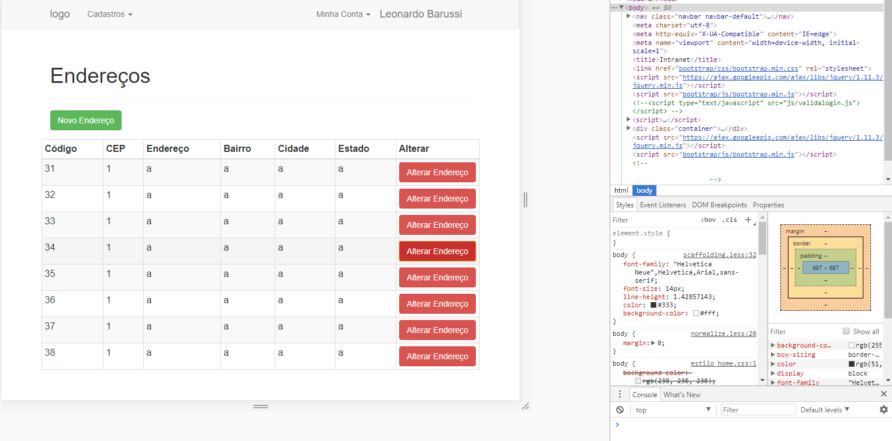
Task: Close the console drawer with X
Action: [x=884, y=394]
